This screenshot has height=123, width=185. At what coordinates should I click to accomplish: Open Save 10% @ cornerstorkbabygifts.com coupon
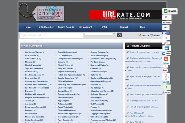point(146,67)
